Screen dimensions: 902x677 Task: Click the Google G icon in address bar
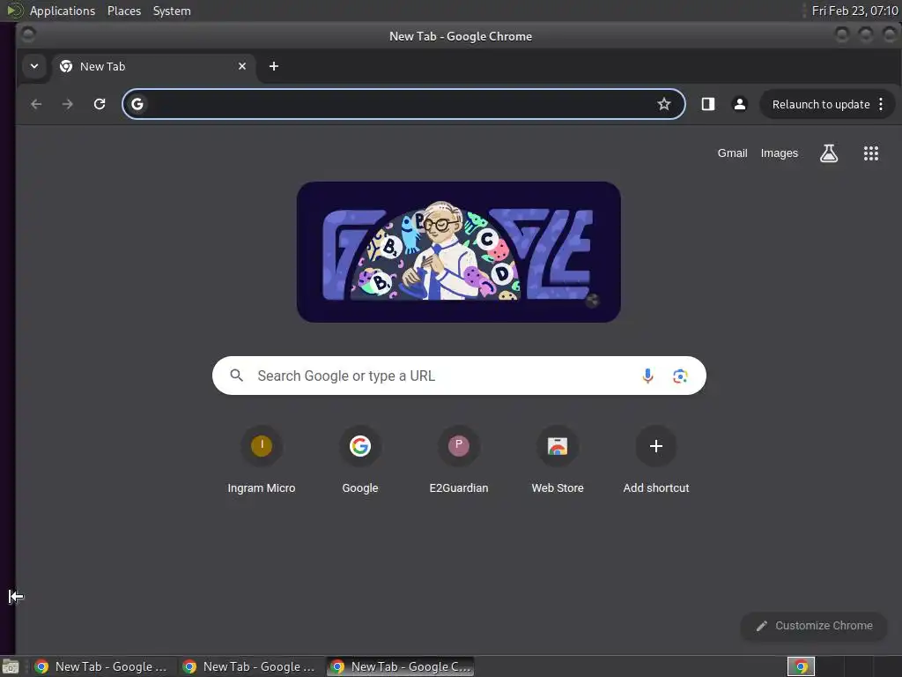[x=137, y=104]
